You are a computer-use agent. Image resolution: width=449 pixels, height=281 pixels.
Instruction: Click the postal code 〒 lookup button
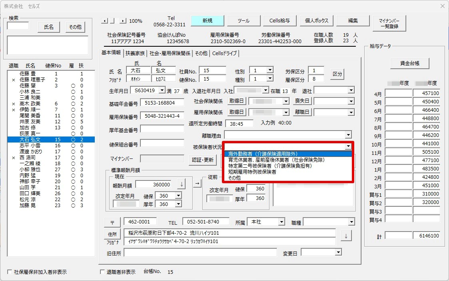[x=112, y=223]
